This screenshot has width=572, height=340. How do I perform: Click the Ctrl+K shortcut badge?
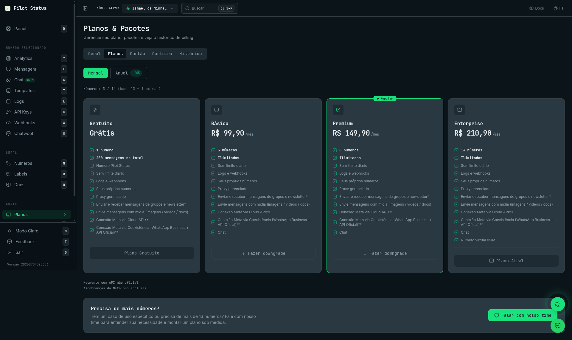point(226,8)
